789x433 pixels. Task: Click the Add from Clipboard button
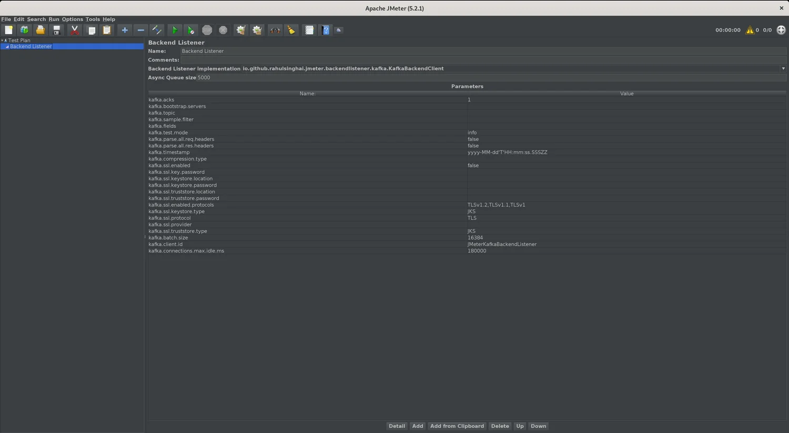tap(457, 426)
